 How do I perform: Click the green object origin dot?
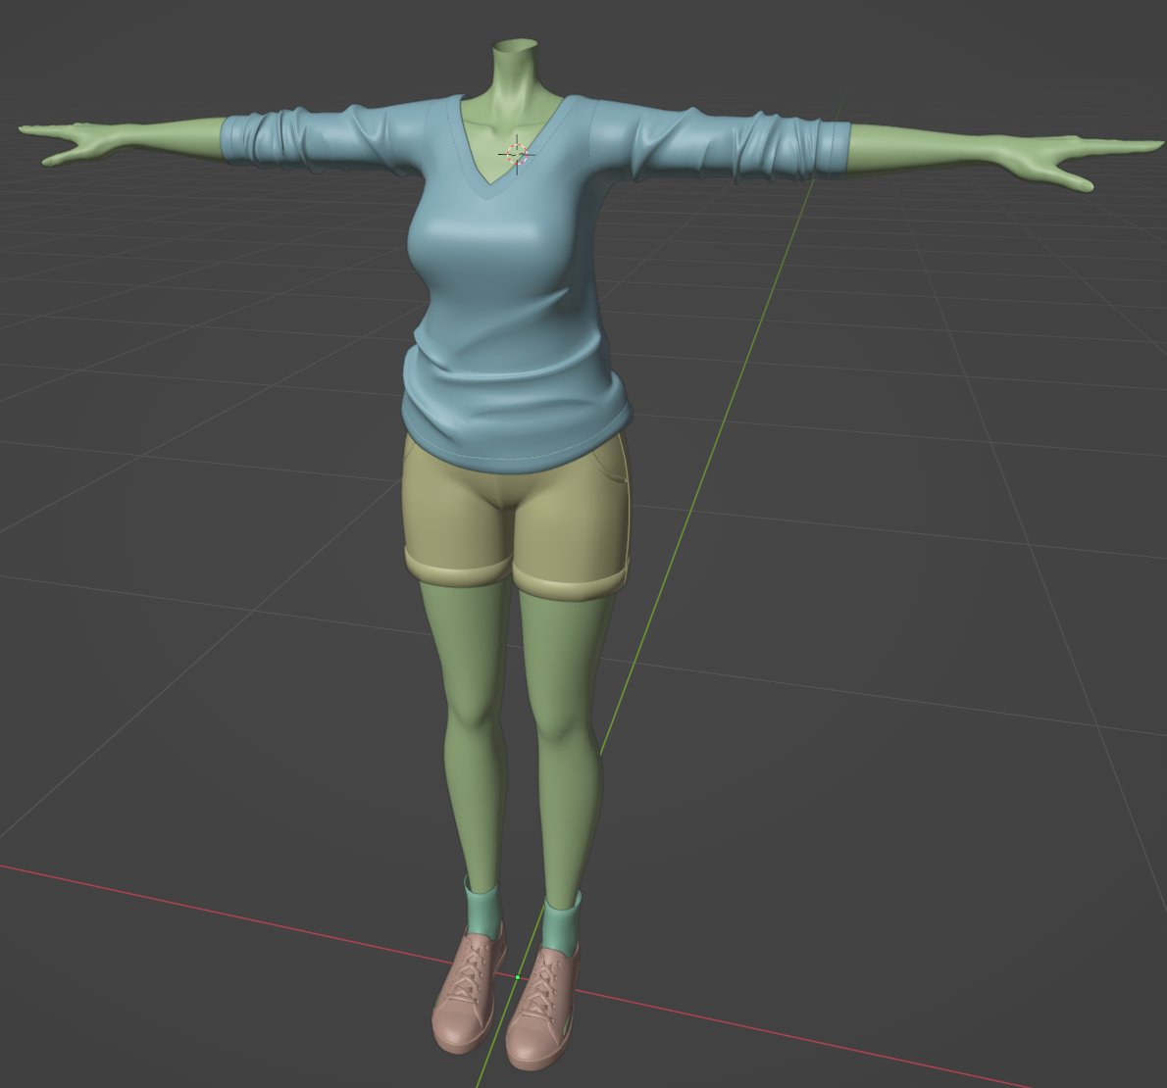517,977
